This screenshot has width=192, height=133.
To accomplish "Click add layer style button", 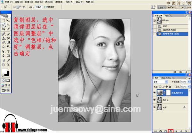I will [160, 131].
